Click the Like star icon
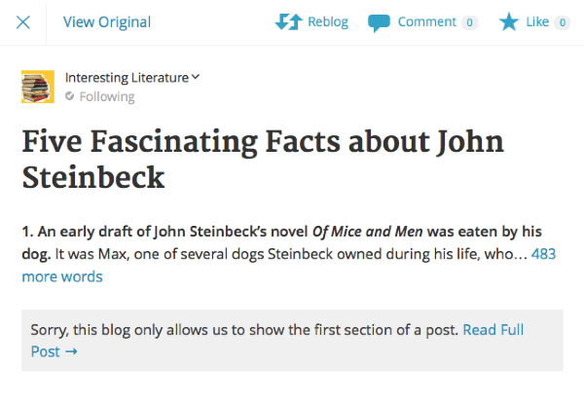584x401 pixels. tap(509, 22)
